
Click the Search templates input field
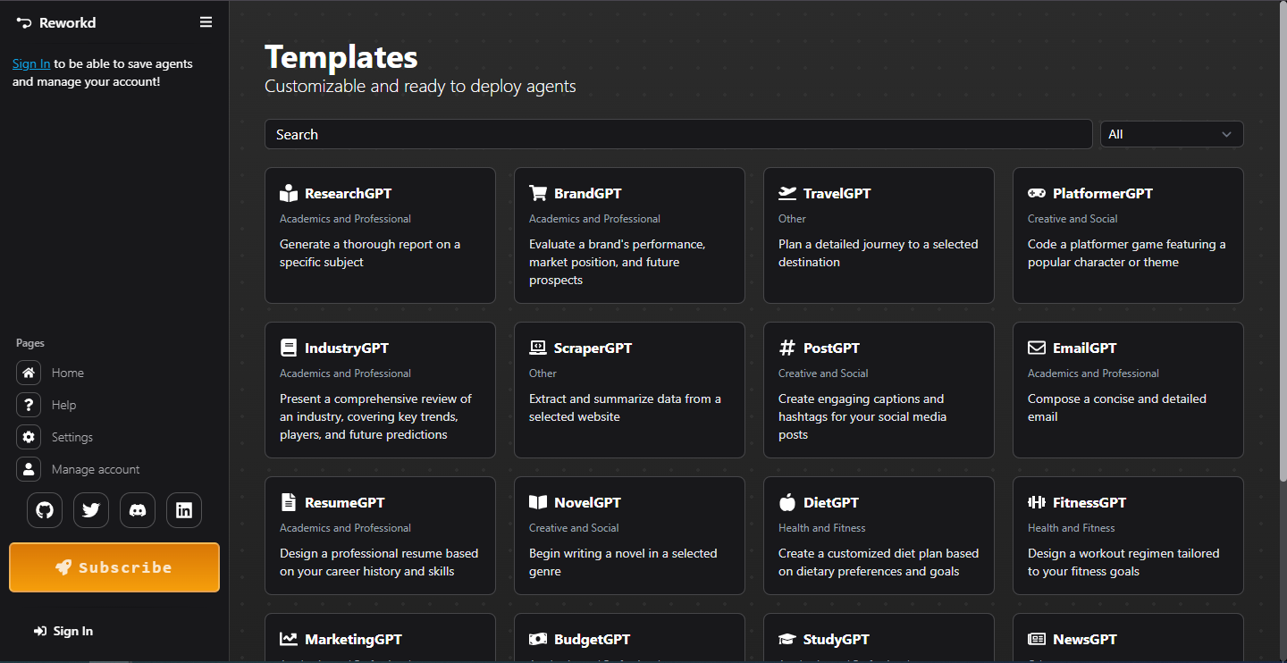678,134
